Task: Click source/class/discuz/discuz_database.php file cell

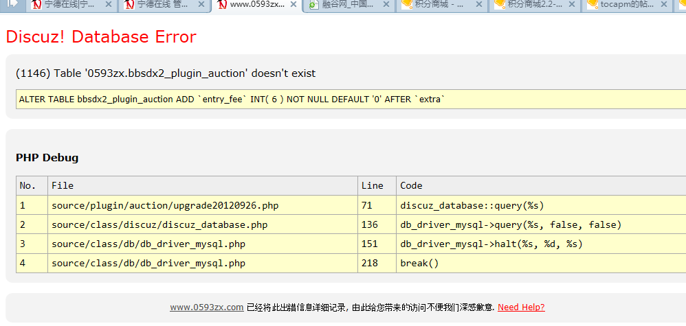Action: (x=203, y=224)
